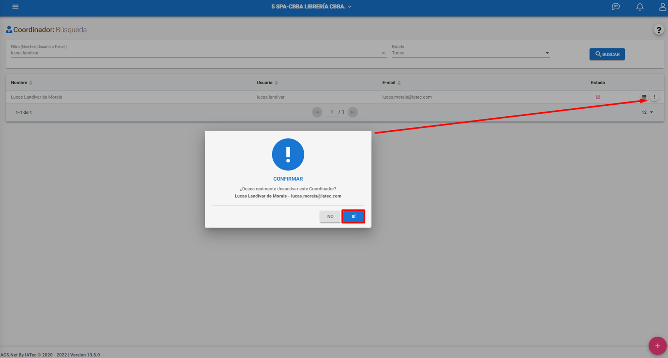The width and height of the screenshot is (668, 358).
Task: Go to the last results page
Action: coord(353,112)
